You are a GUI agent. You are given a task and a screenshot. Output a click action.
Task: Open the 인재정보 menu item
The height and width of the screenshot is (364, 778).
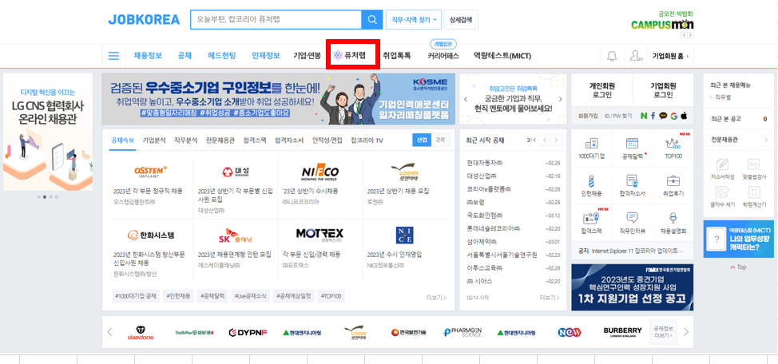(x=266, y=56)
